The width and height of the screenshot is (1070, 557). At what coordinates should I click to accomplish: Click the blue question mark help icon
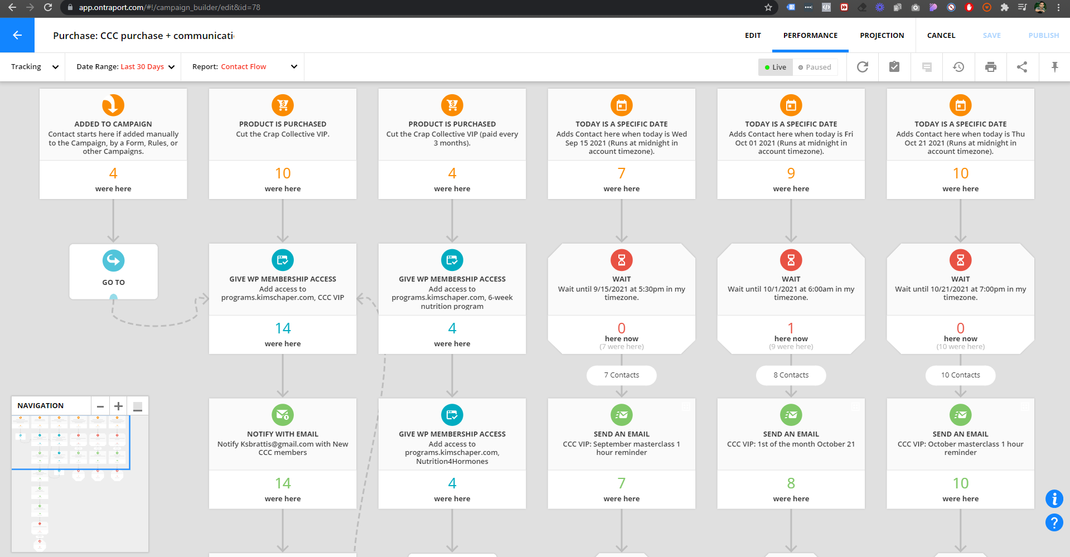click(x=1054, y=522)
